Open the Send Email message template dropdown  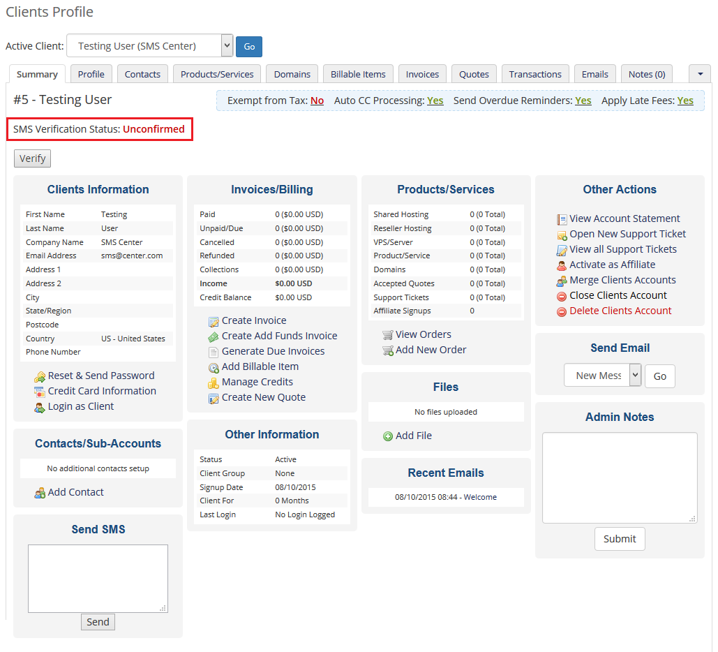[602, 376]
